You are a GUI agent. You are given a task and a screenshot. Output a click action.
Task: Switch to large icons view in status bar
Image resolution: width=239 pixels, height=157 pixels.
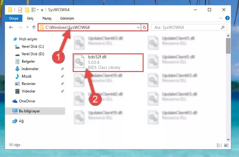(226, 146)
